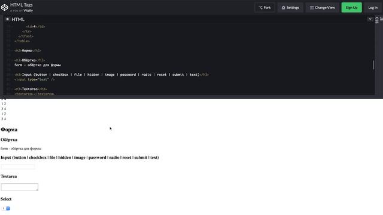
Task: Open author Vitaliy's profile link
Action: click(x=28, y=11)
